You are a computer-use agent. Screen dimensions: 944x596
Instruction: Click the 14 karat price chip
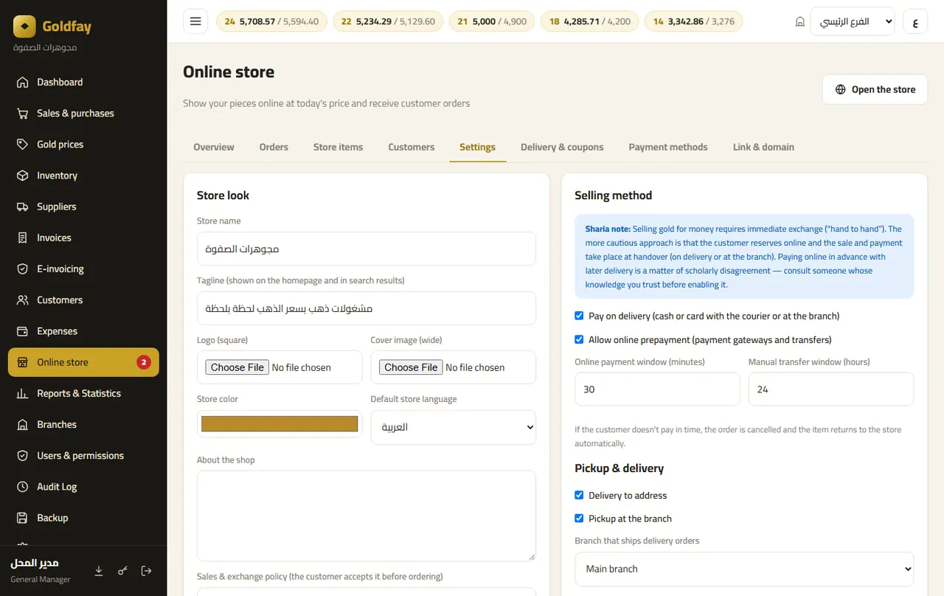click(x=693, y=21)
